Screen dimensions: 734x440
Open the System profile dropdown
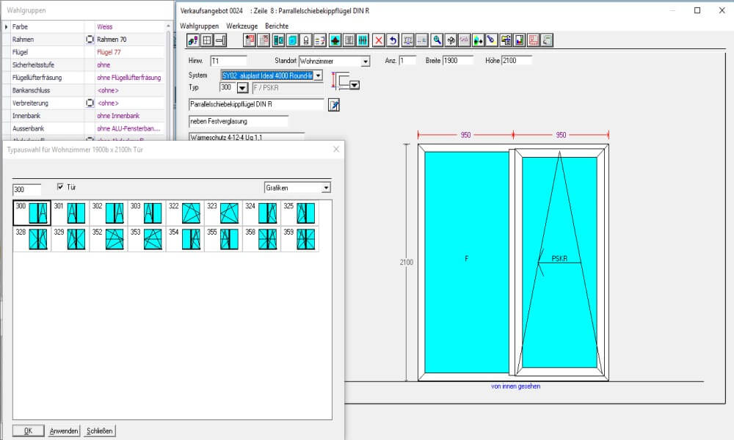tap(318, 76)
